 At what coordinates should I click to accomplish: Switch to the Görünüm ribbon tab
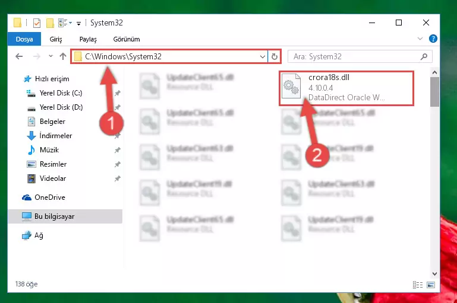tap(127, 39)
